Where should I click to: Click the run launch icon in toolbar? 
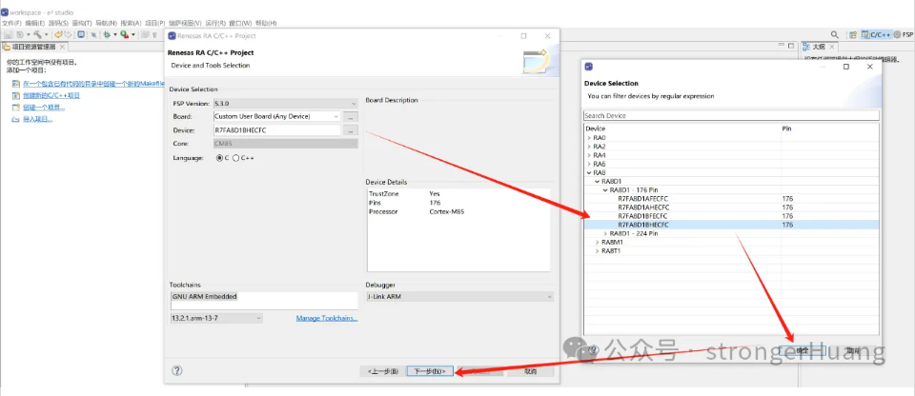[x=124, y=34]
